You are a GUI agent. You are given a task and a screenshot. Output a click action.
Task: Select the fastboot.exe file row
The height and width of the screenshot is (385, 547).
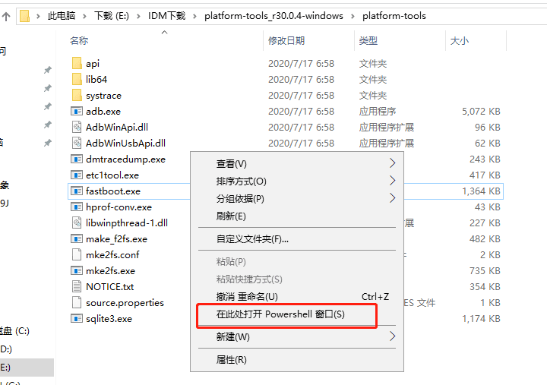112,191
